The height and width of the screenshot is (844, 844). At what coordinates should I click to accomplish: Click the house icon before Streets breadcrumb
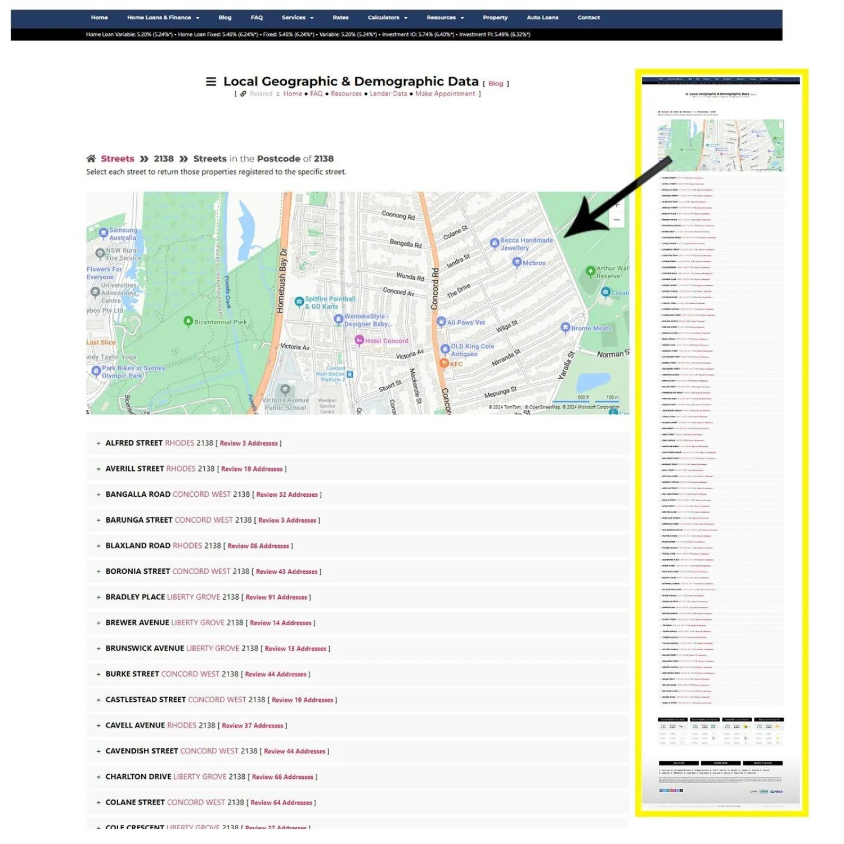pyautogui.click(x=91, y=159)
